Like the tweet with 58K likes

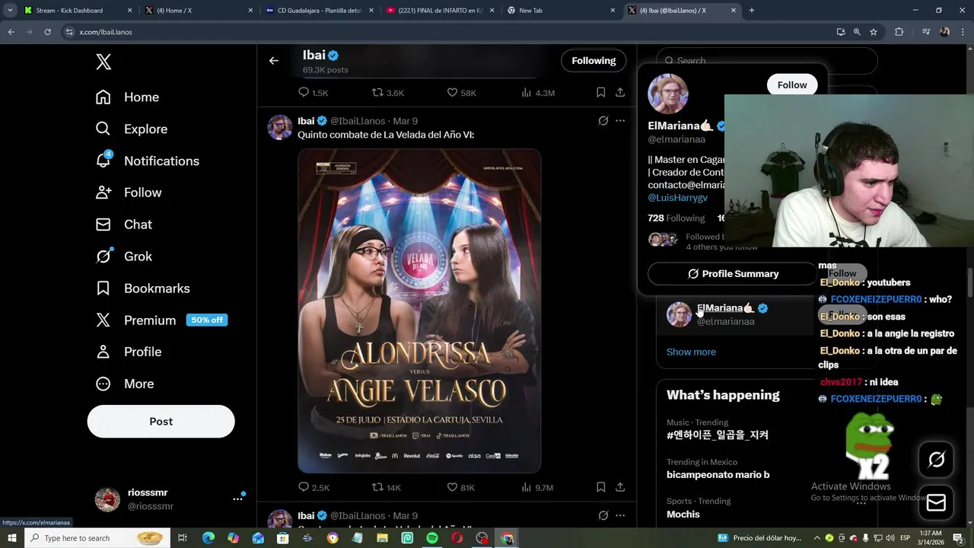point(461,93)
